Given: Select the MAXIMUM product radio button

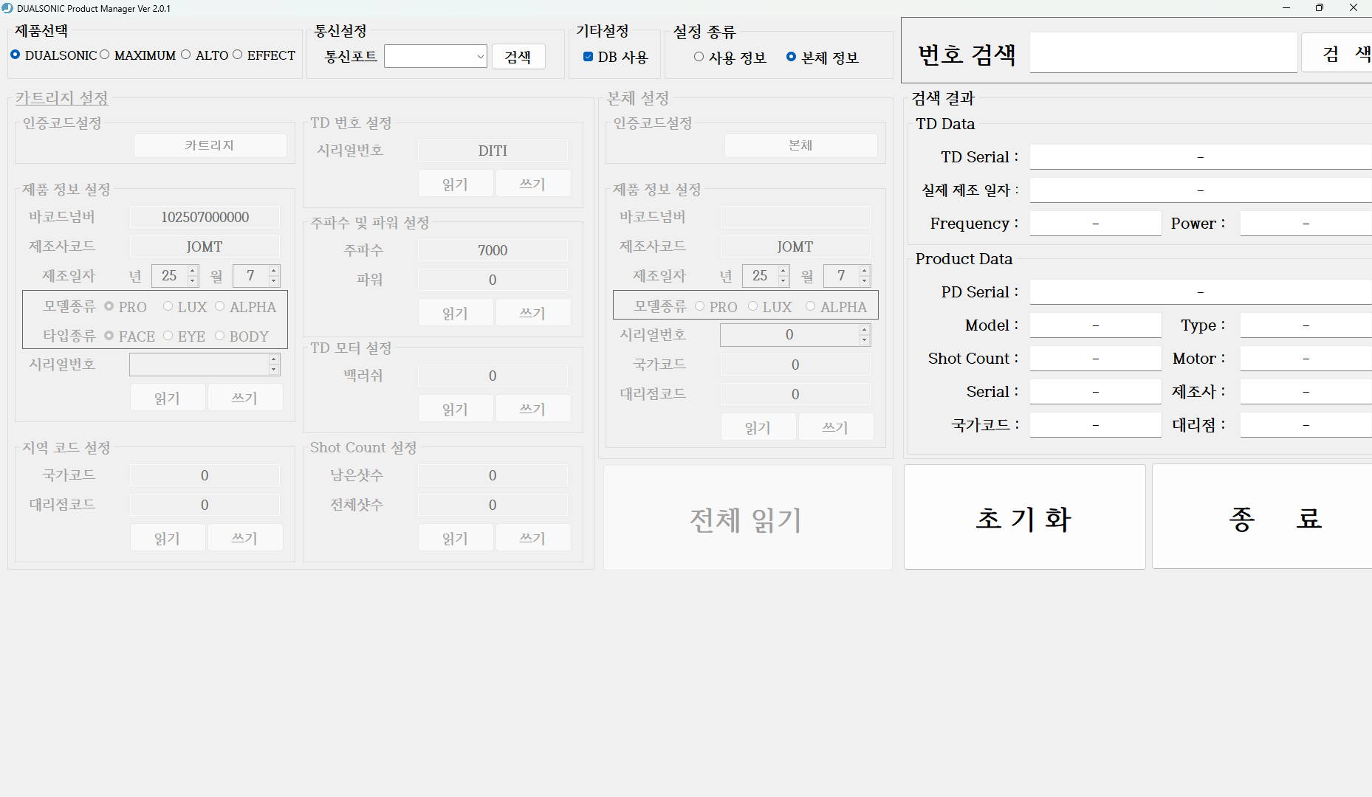Looking at the screenshot, I should [105, 55].
